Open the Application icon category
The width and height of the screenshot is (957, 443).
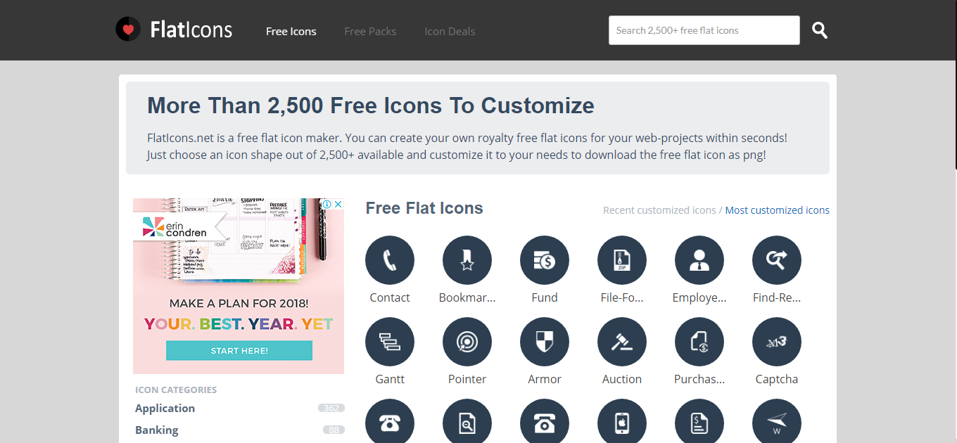click(x=165, y=408)
